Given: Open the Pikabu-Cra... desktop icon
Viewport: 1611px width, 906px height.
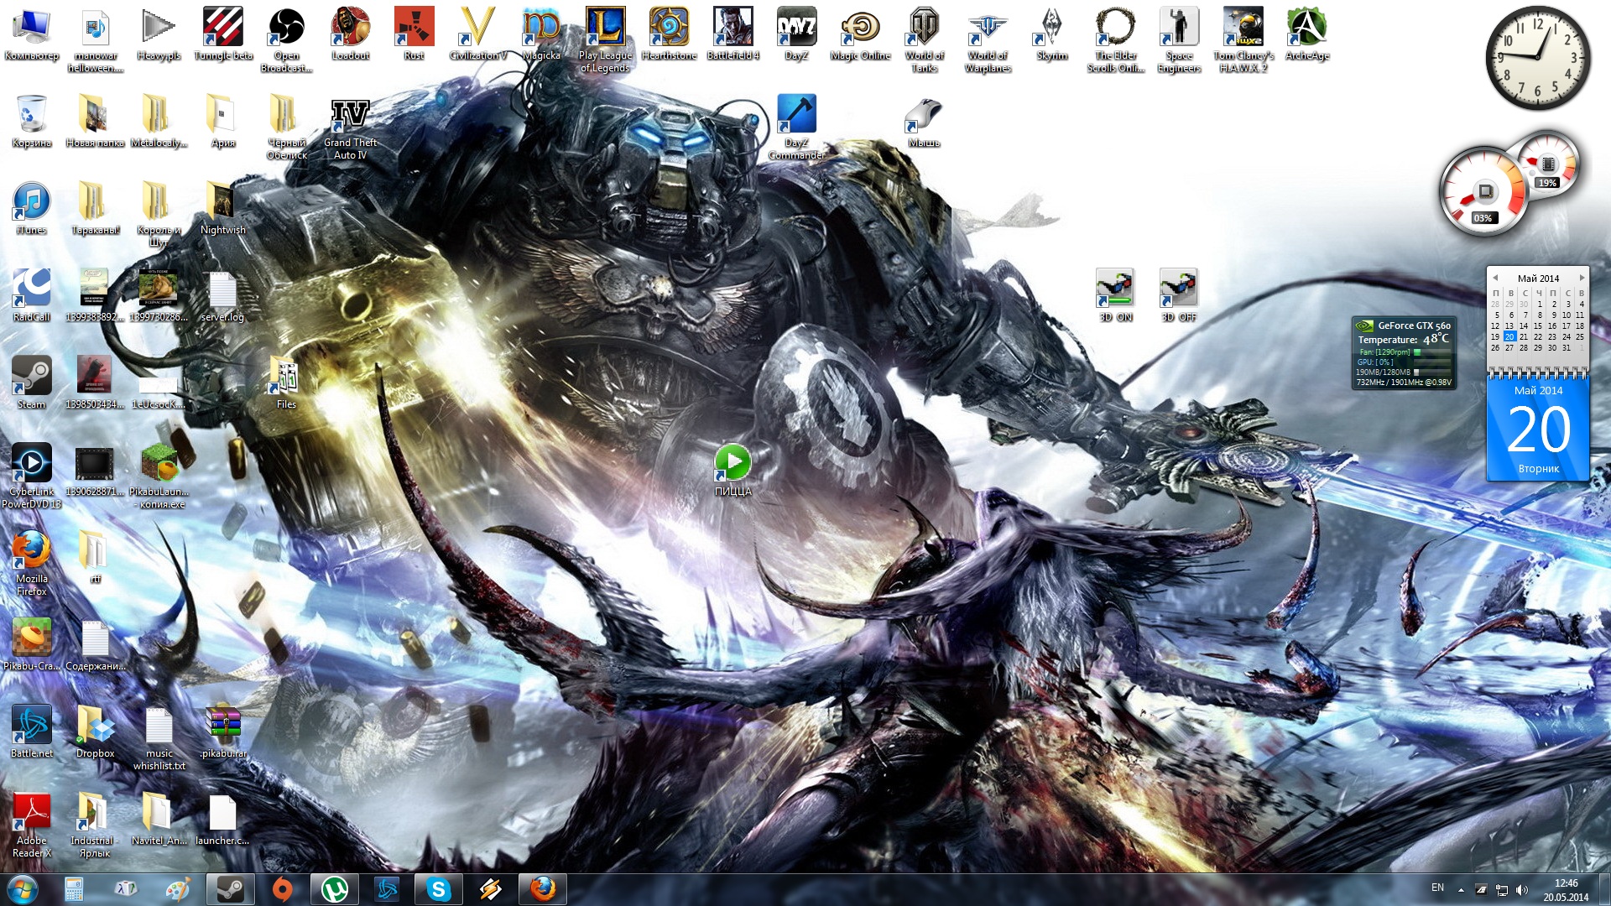Looking at the screenshot, I should click(32, 645).
